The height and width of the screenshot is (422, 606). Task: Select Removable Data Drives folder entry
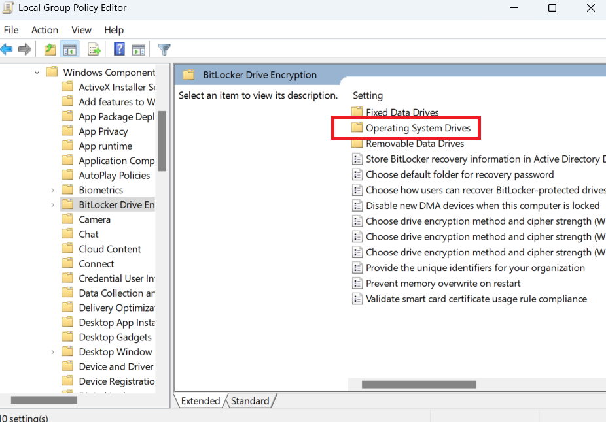point(415,144)
